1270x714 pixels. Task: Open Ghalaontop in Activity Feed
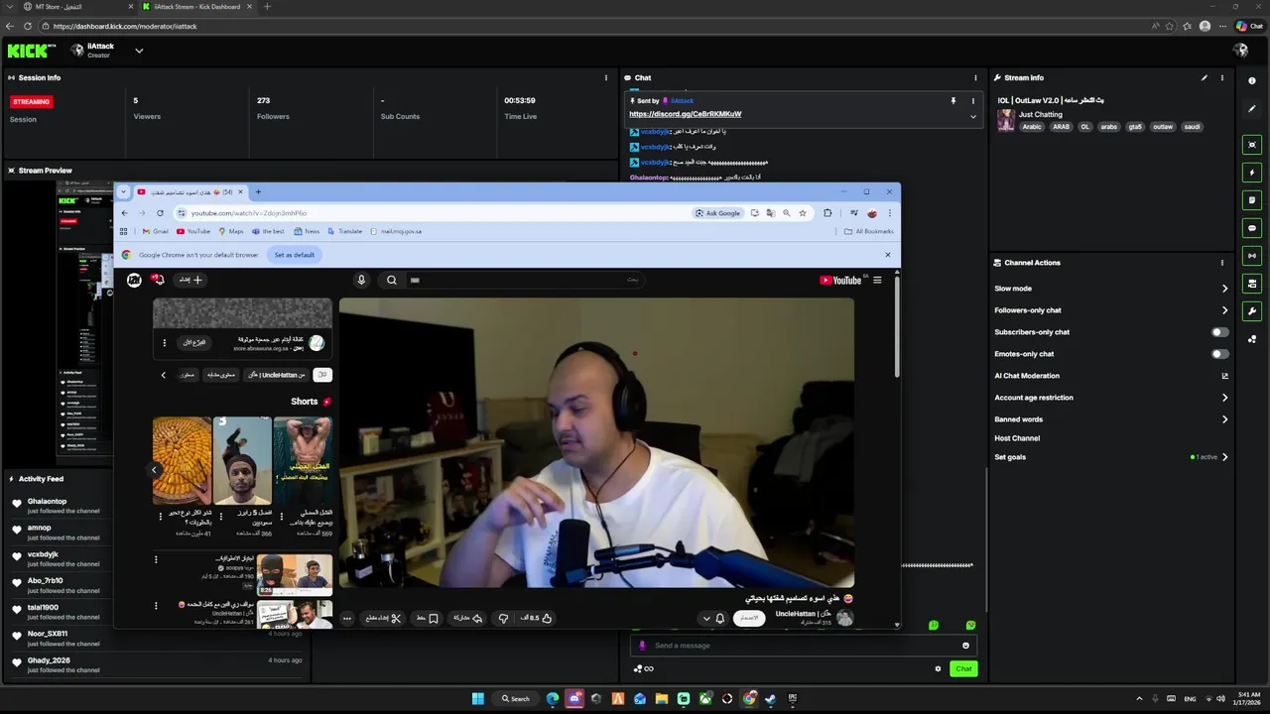[47, 502]
